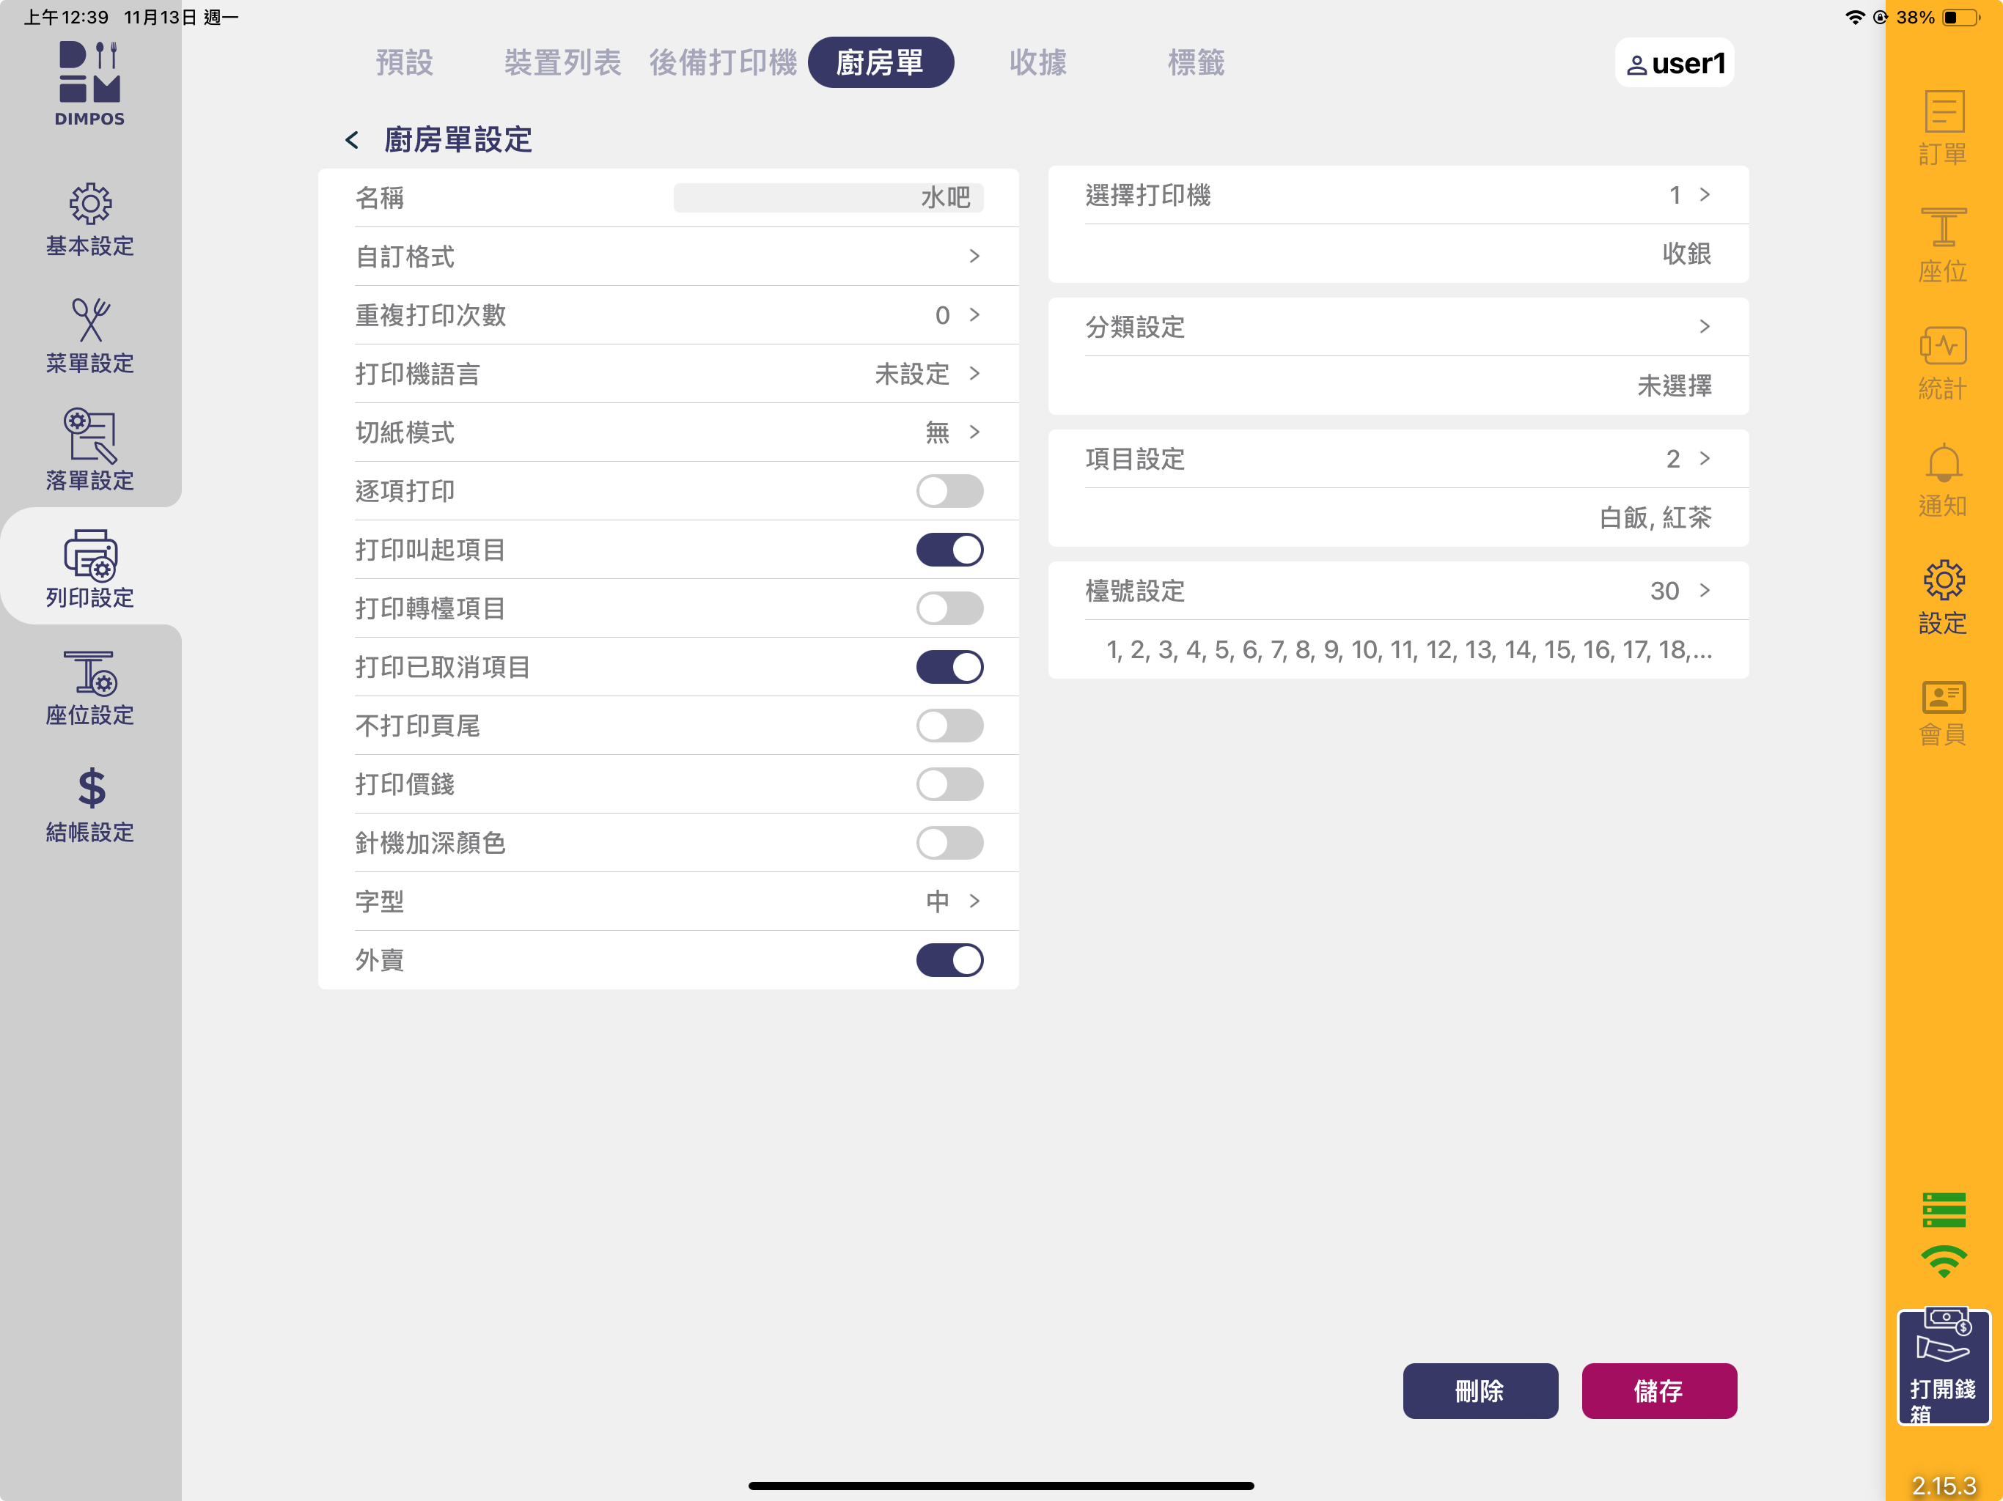Click the green Wi-Fi status icon
This screenshot has height=1501, width=2003.
point(1943,1261)
